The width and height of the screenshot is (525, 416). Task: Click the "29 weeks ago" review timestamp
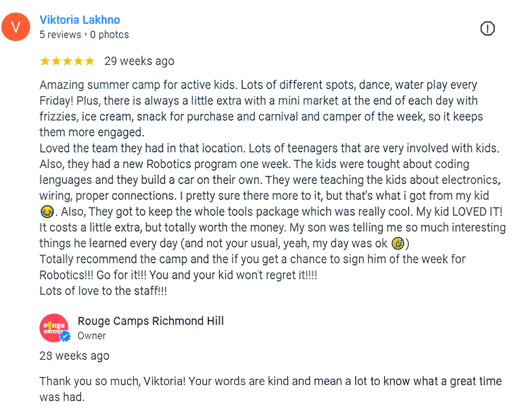(x=139, y=61)
